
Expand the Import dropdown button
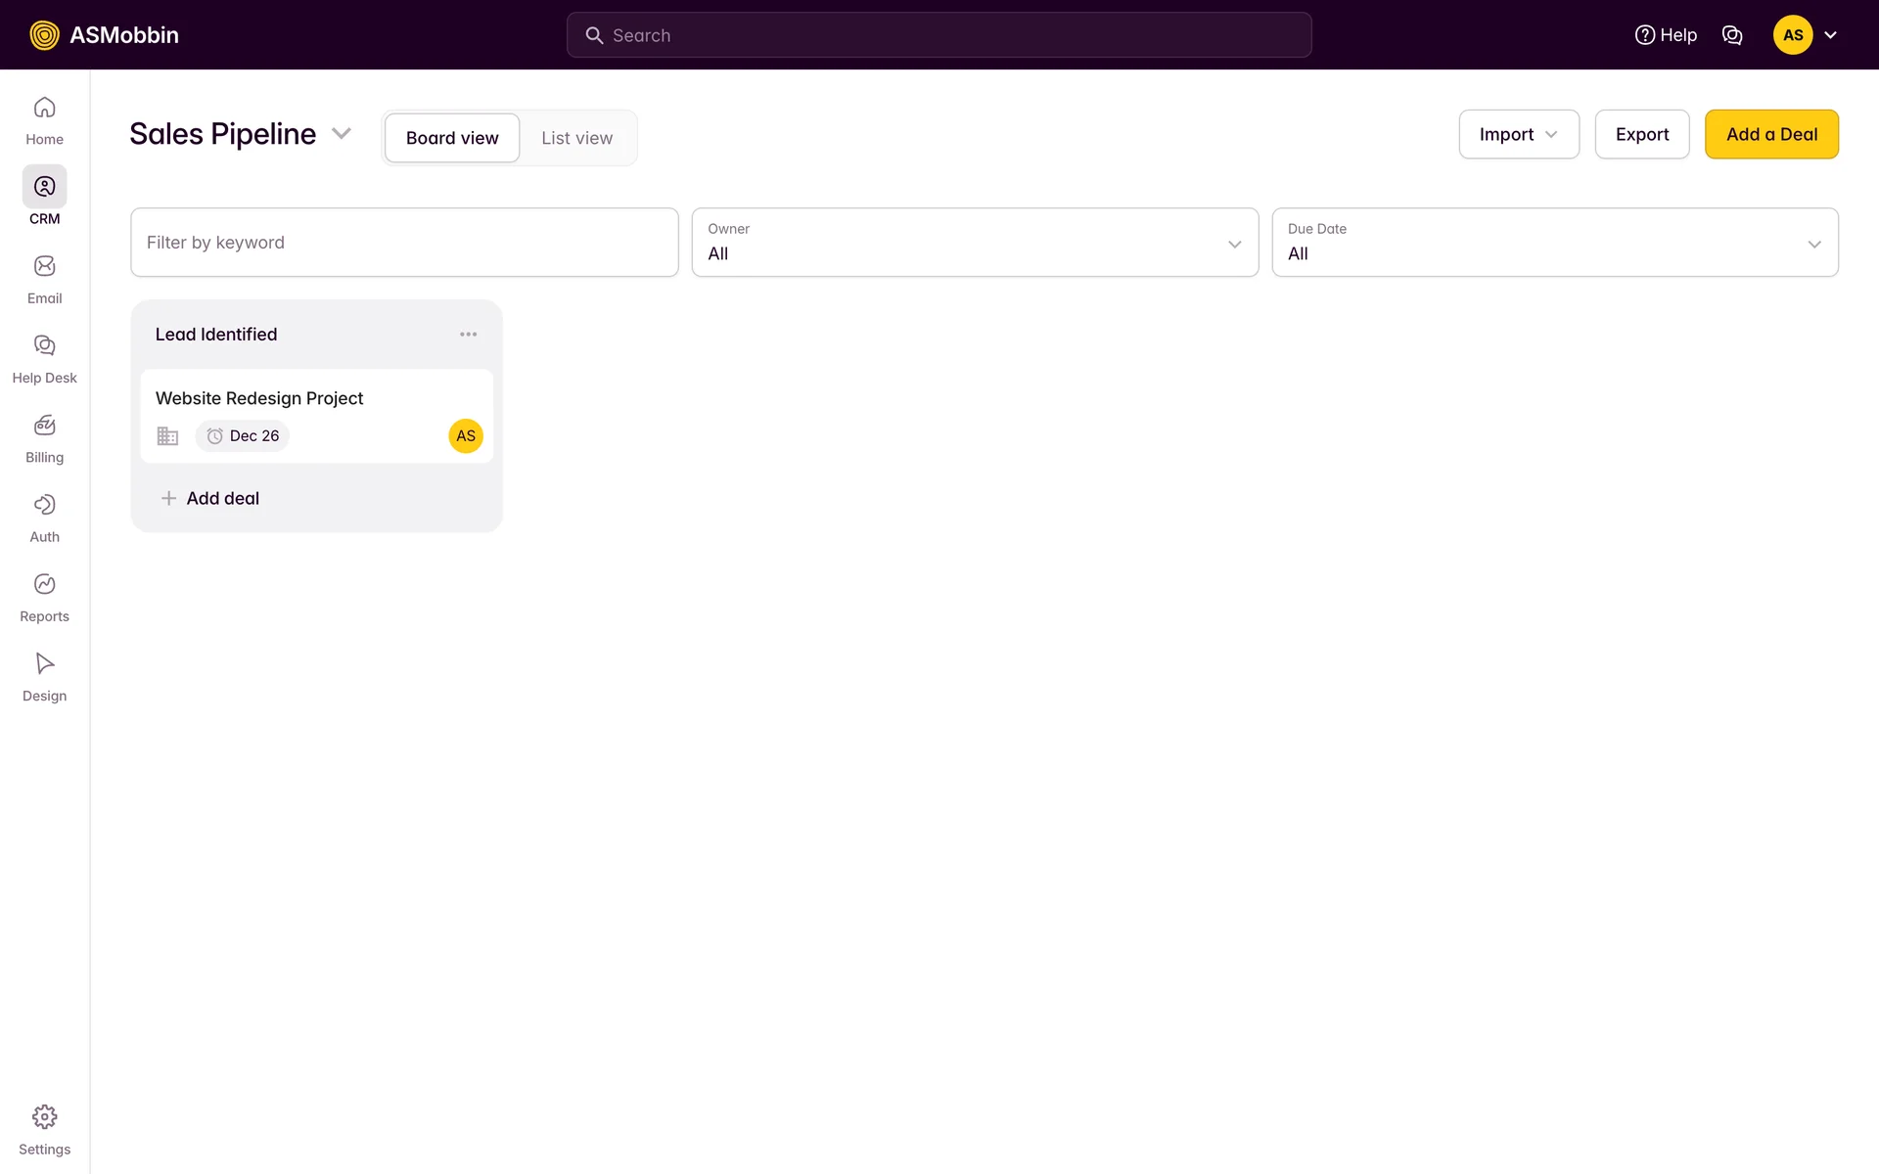(1518, 134)
